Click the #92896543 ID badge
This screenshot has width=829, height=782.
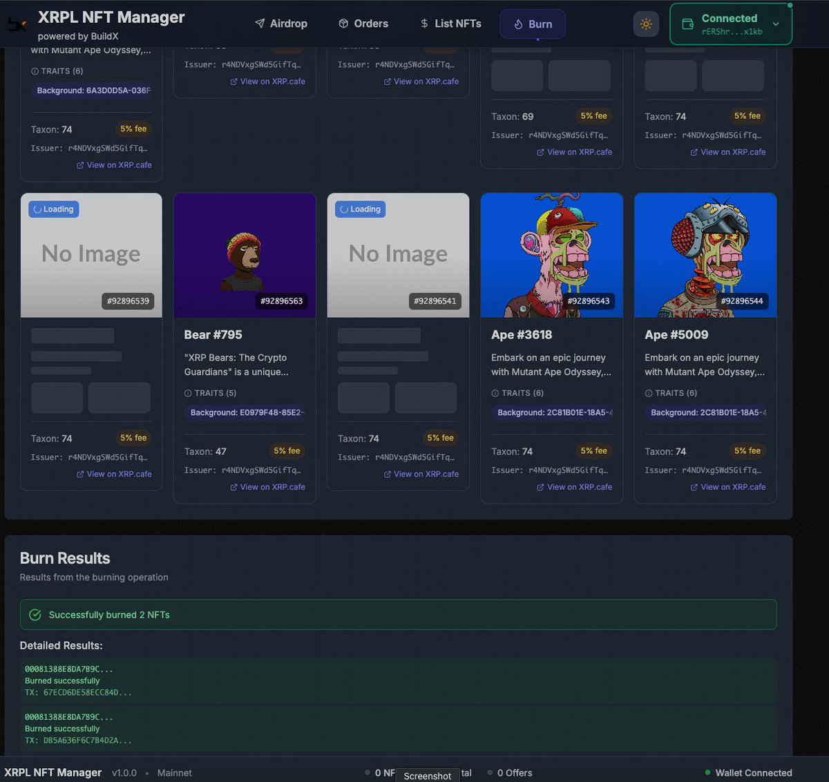pyautogui.click(x=589, y=301)
